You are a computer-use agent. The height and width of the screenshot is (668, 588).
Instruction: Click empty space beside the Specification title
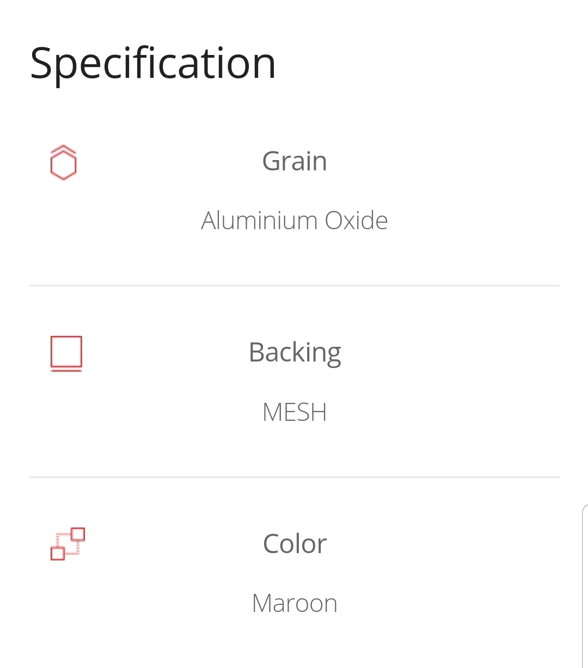pos(425,64)
